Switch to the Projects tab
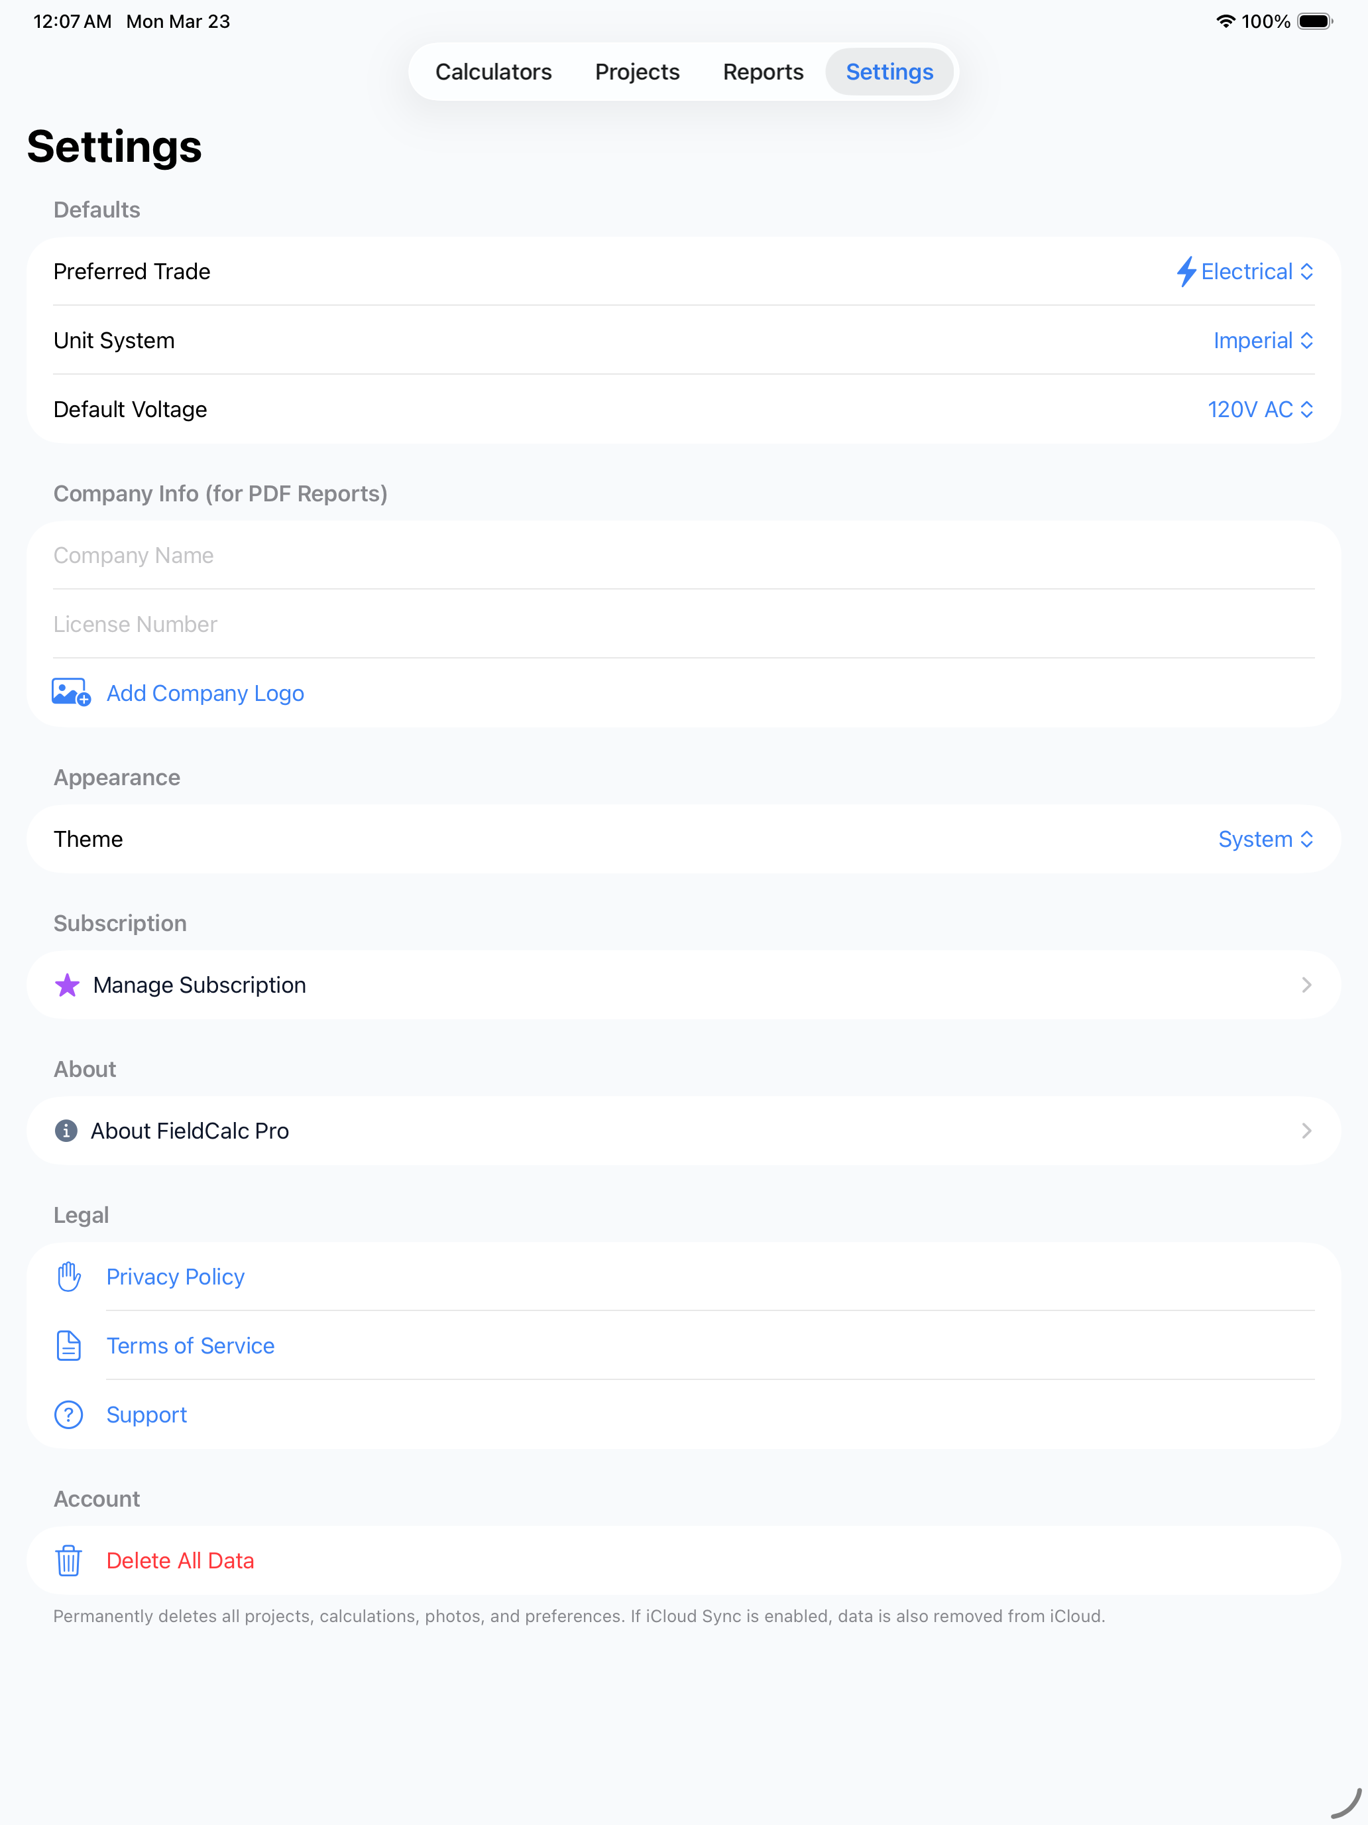Viewport: 1368px width, 1825px height. click(x=638, y=72)
